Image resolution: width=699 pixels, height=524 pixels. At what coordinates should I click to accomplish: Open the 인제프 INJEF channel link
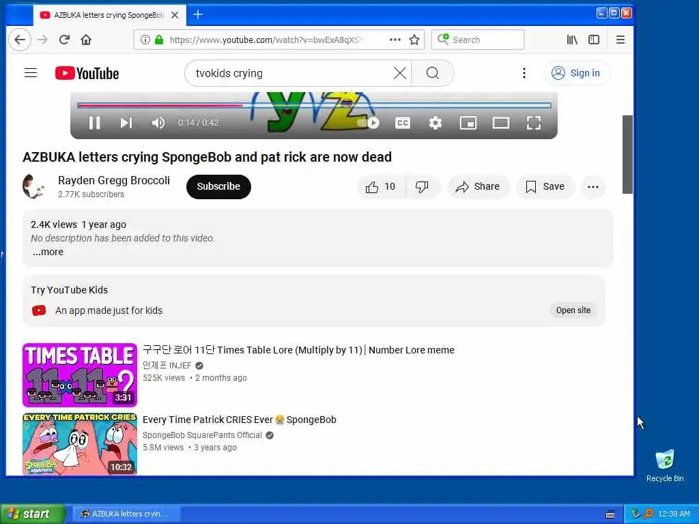click(167, 366)
